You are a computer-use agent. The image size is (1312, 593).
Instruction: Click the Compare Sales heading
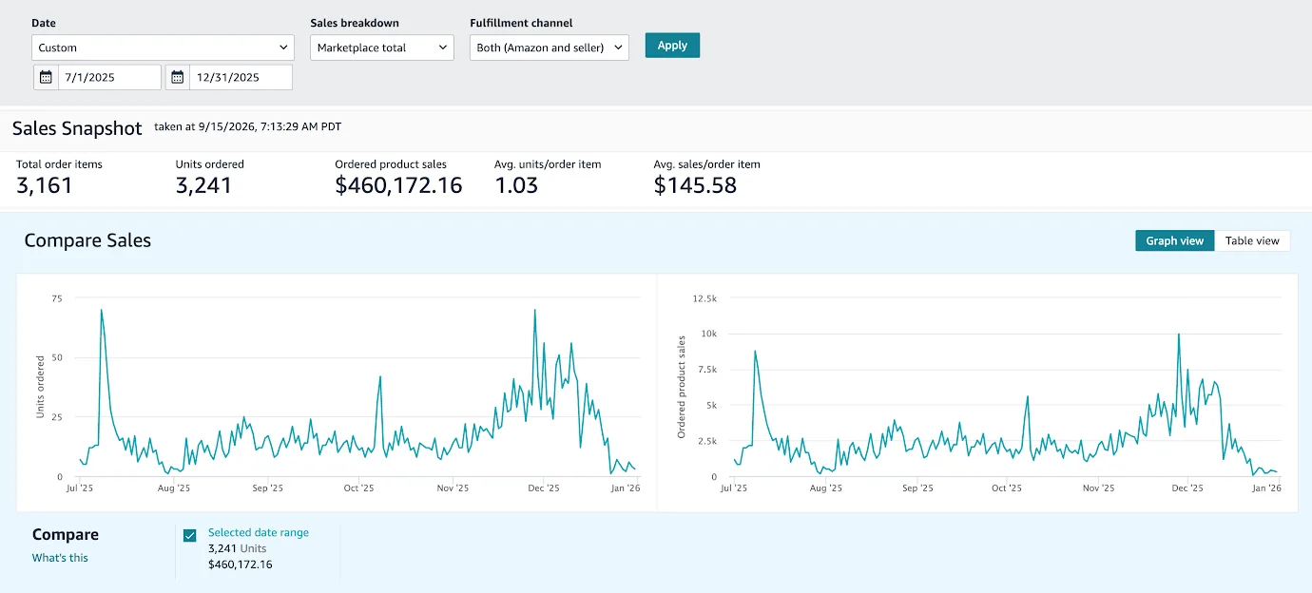pyautogui.click(x=87, y=240)
